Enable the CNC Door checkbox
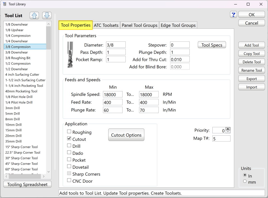This screenshot has height=198, width=268. (x=69, y=181)
